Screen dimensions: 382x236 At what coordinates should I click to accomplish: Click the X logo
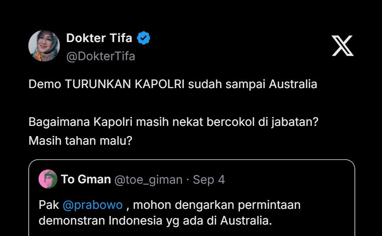342,46
